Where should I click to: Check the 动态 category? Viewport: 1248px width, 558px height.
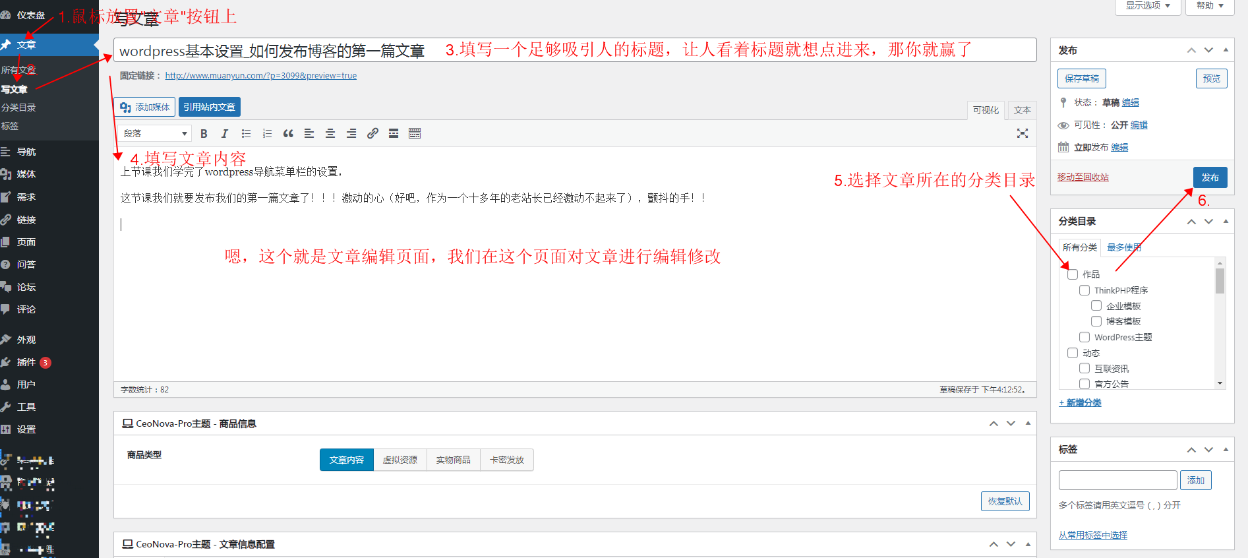(x=1073, y=353)
